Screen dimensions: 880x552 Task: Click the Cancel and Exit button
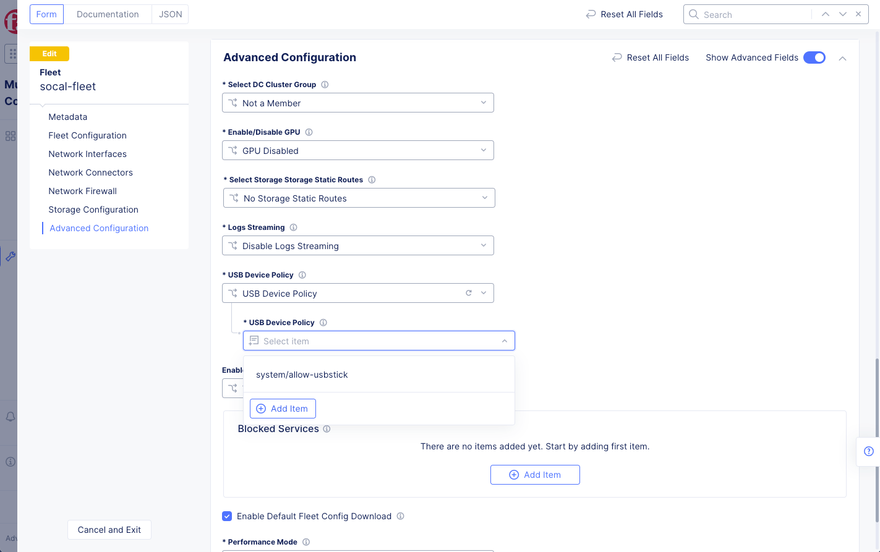(x=109, y=530)
